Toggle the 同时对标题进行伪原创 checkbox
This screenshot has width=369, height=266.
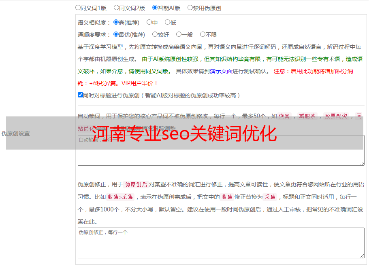80,95
